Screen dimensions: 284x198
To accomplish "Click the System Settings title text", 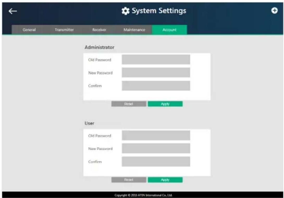I will coord(159,11).
